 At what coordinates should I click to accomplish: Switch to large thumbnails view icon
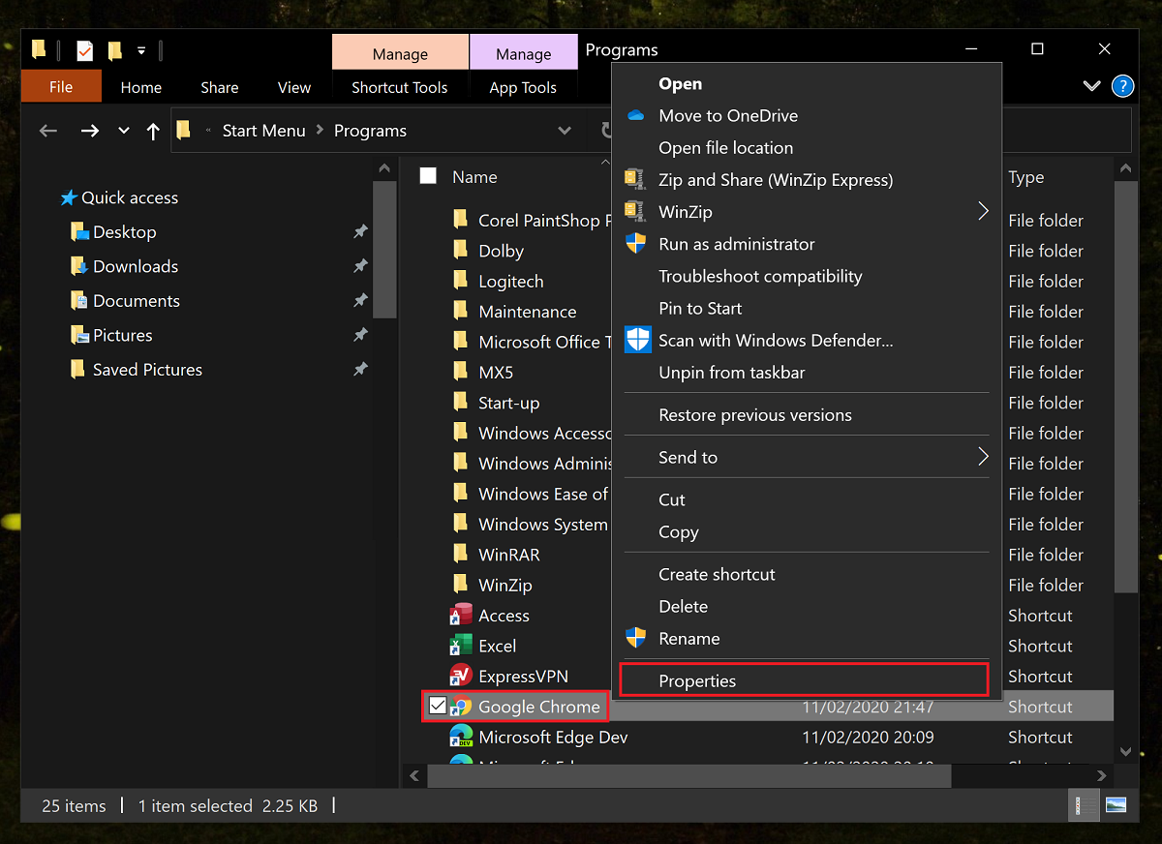click(x=1116, y=805)
